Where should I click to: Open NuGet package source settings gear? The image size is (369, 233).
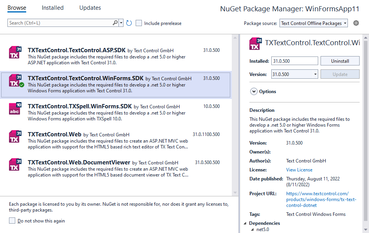(356, 23)
